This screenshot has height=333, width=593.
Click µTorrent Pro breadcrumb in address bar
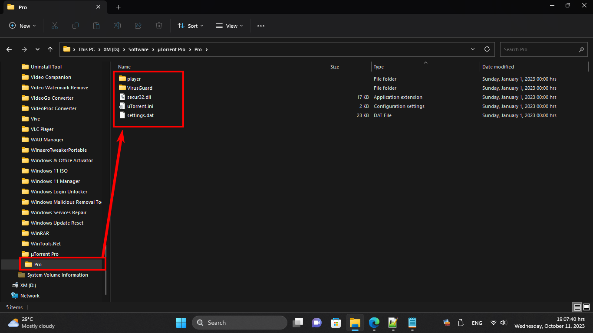pyautogui.click(x=171, y=49)
